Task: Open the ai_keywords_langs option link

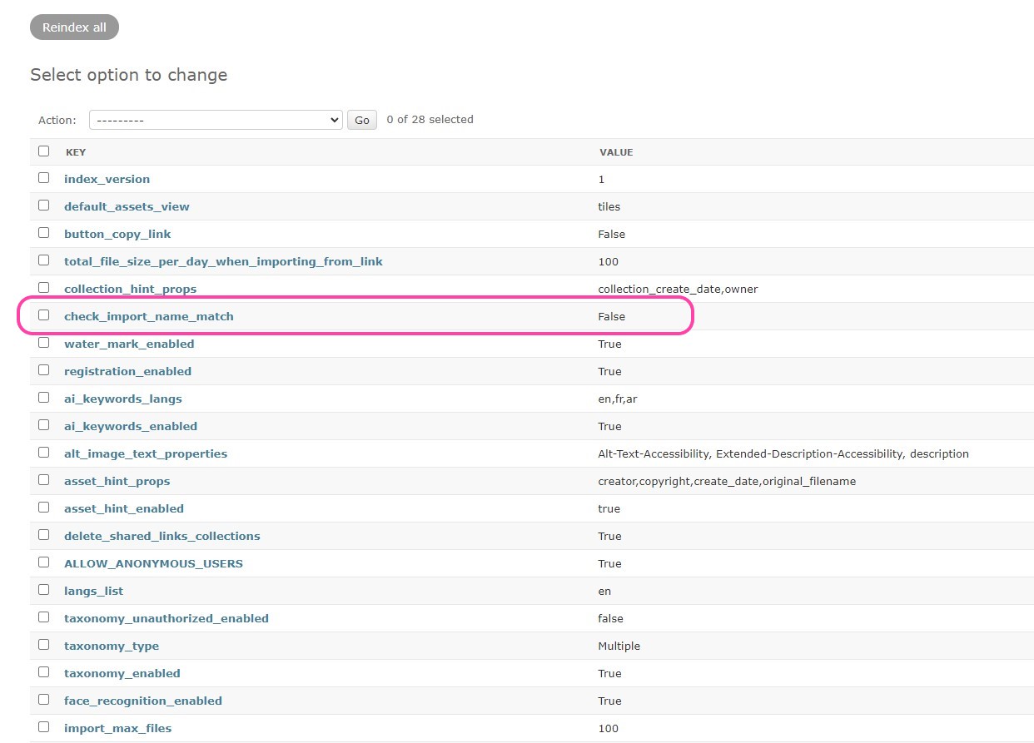Action: click(x=122, y=399)
